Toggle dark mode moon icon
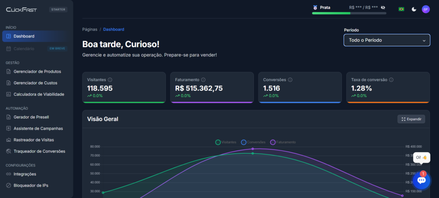Viewport: 439px width, 198px height. [x=414, y=9]
